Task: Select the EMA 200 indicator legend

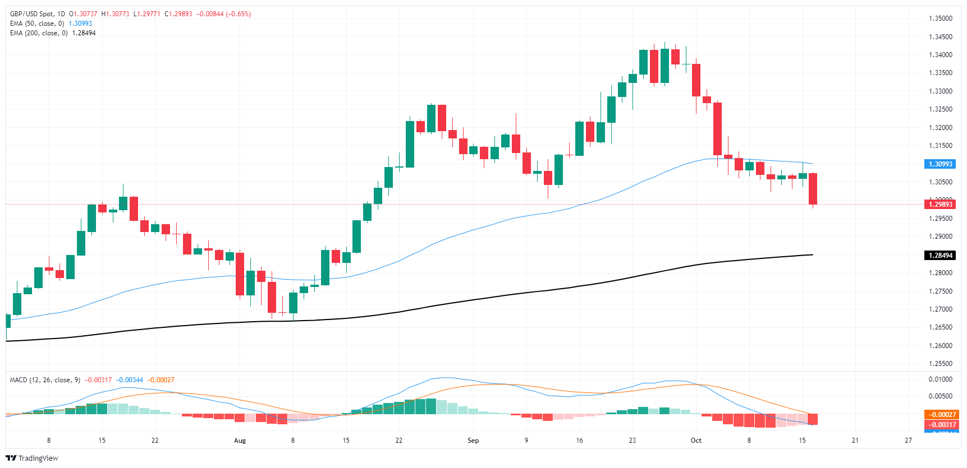Action: pyautogui.click(x=39, y=33)
